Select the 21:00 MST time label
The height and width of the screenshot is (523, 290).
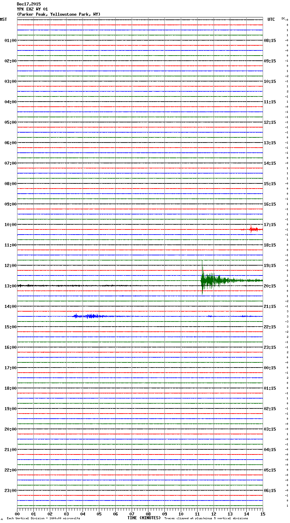pos(11,450)
